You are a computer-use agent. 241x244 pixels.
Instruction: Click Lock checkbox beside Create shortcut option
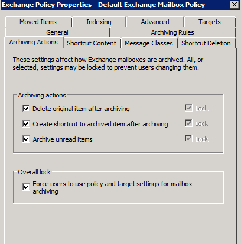[188, 123]
